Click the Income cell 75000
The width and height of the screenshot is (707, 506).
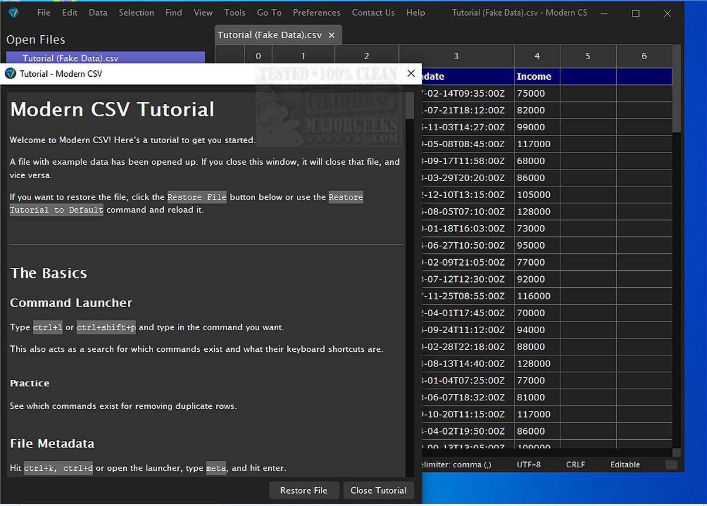tap(537, 93)
